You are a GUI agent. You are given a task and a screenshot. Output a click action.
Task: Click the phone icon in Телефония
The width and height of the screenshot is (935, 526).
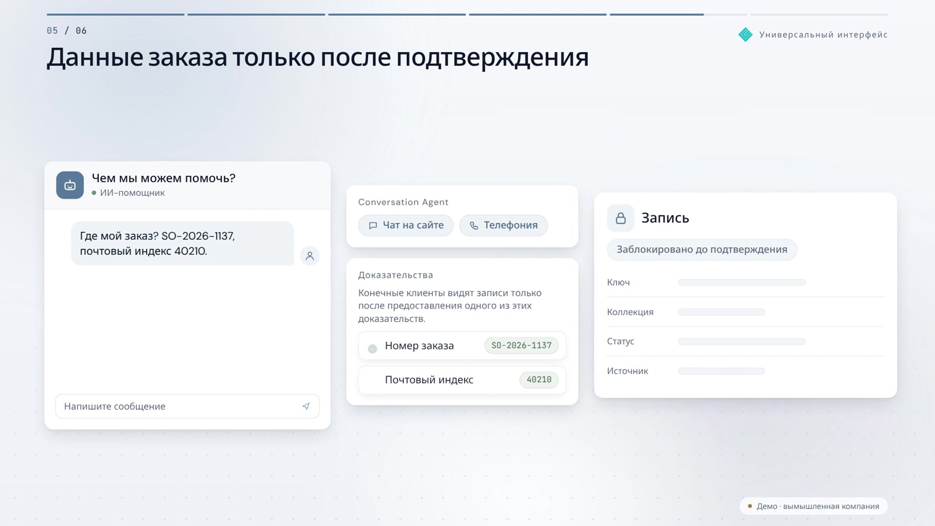[x=474, y=226]
